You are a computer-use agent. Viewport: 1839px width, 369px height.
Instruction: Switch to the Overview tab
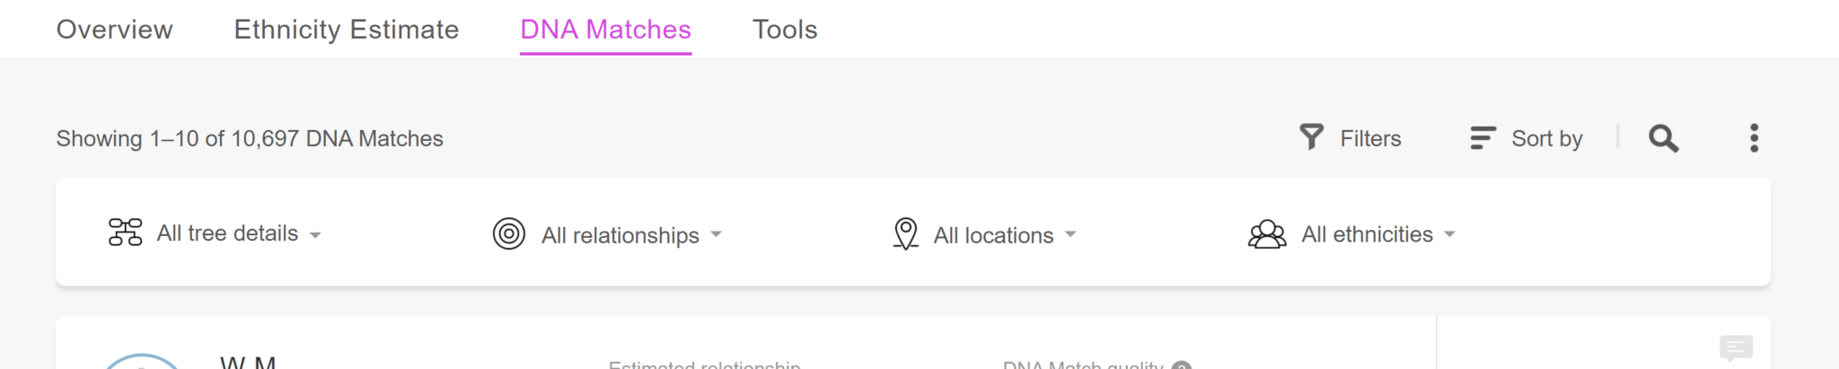[x=114, y=30]
